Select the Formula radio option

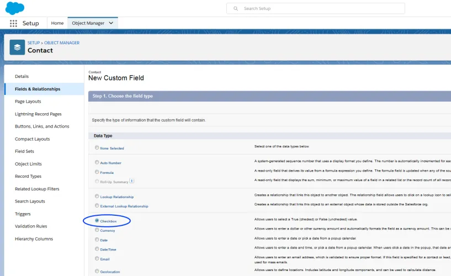click(97, 172)
